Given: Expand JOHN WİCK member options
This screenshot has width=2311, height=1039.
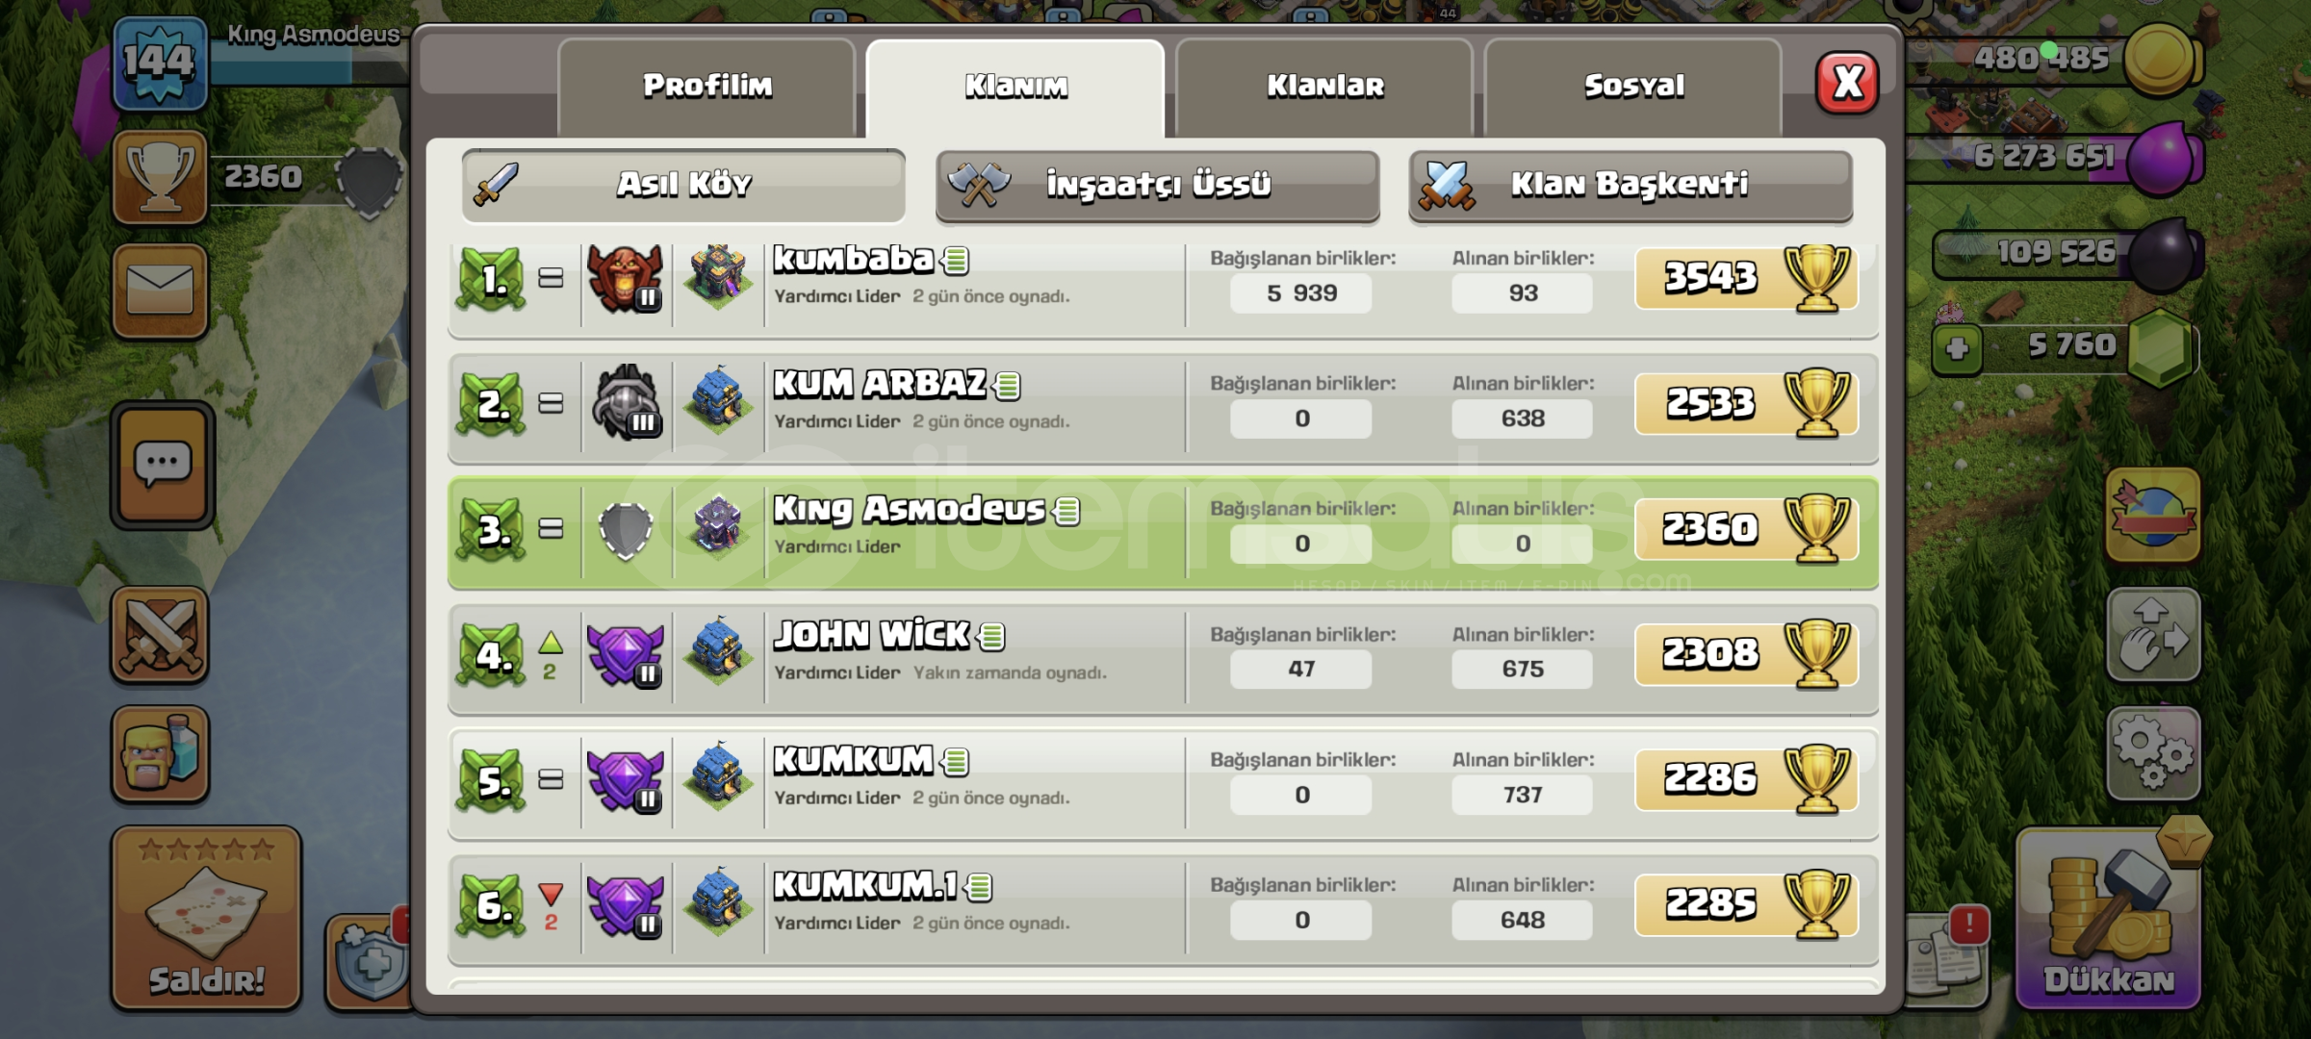Looking at the screenshot, I should pos(1163,660).
